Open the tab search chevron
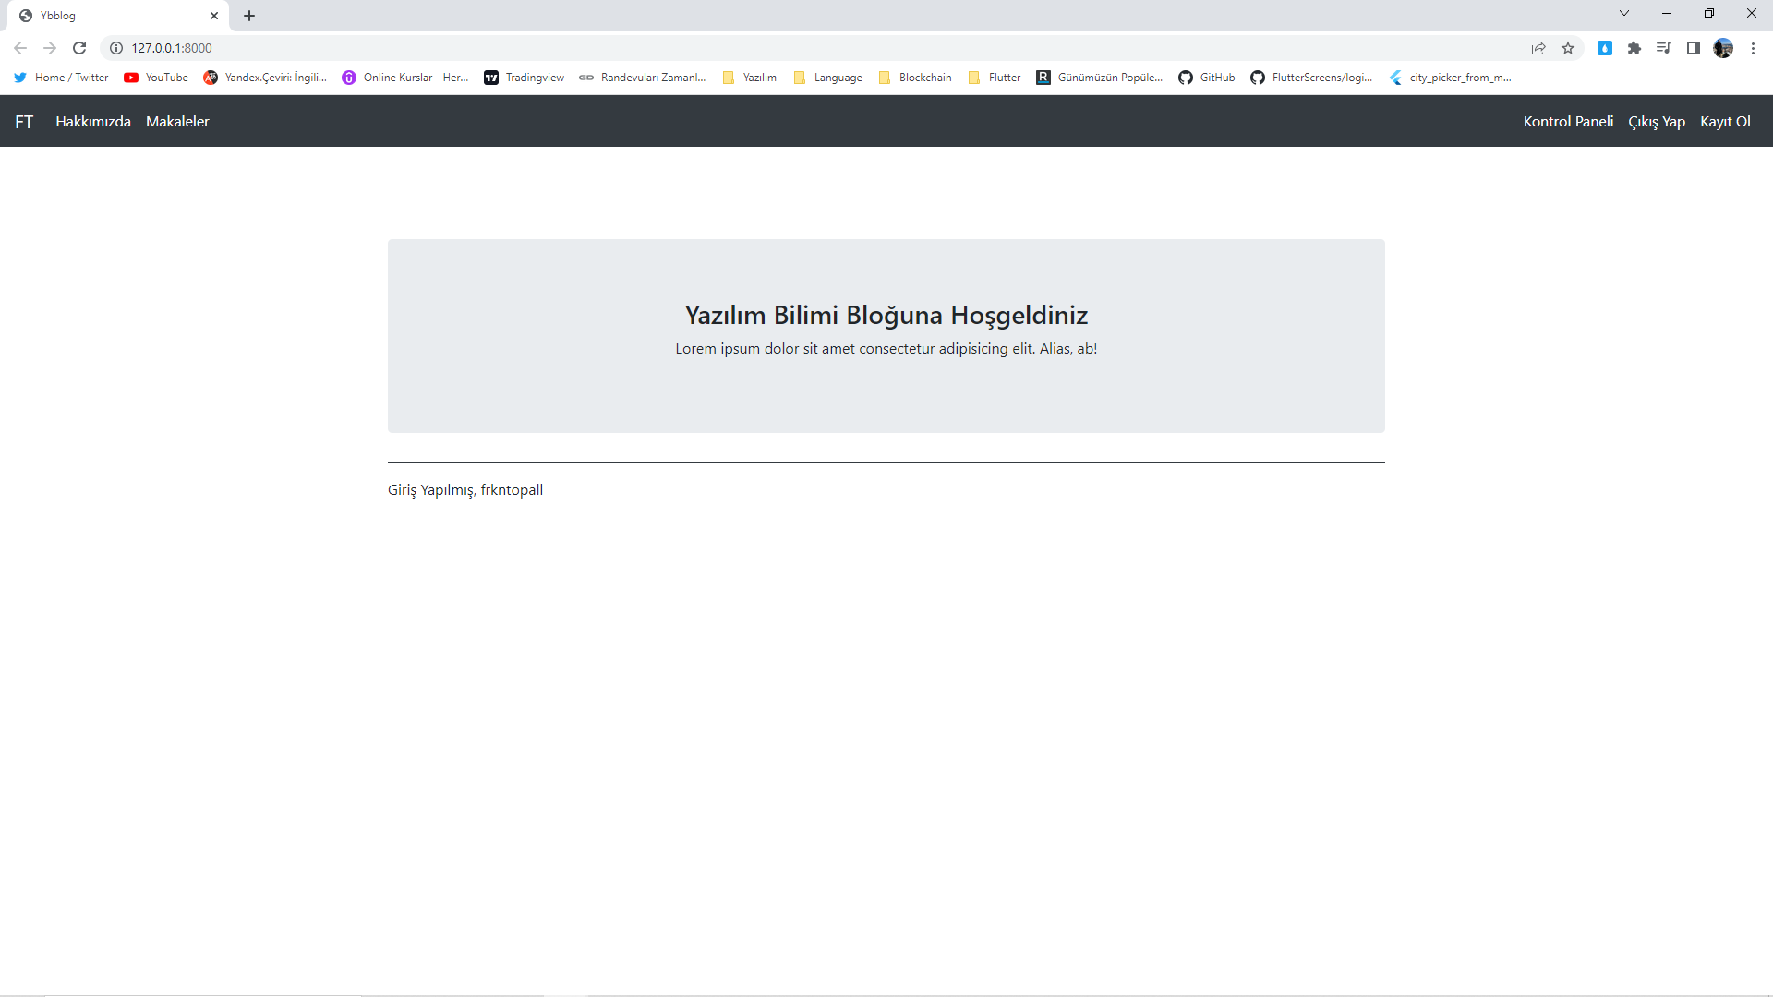This screenshot has height=997, width=1773. (x=1624, y=14)
